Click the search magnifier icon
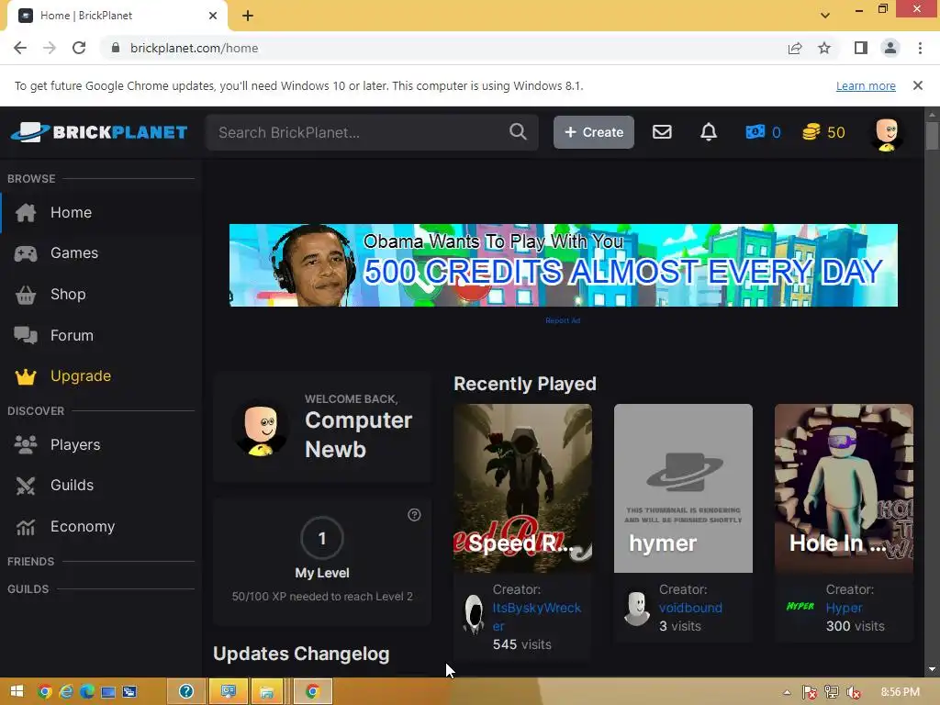This screenshot has height=705, width=940. pyautogui.click(x=518, y=132)
